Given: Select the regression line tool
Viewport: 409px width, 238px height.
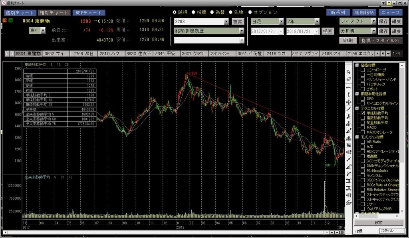Looking at the screenshot, I should click(349, 160).
